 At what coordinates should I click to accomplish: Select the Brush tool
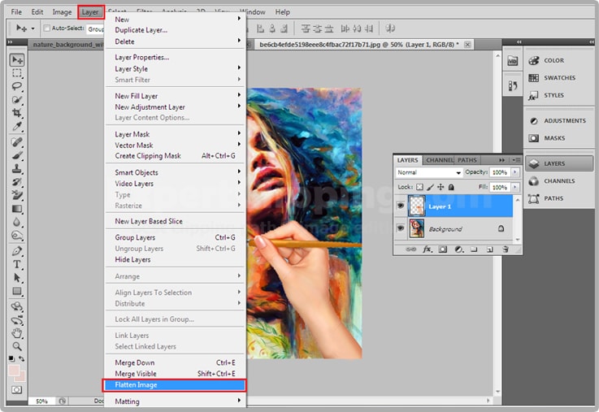pos(17,155)
